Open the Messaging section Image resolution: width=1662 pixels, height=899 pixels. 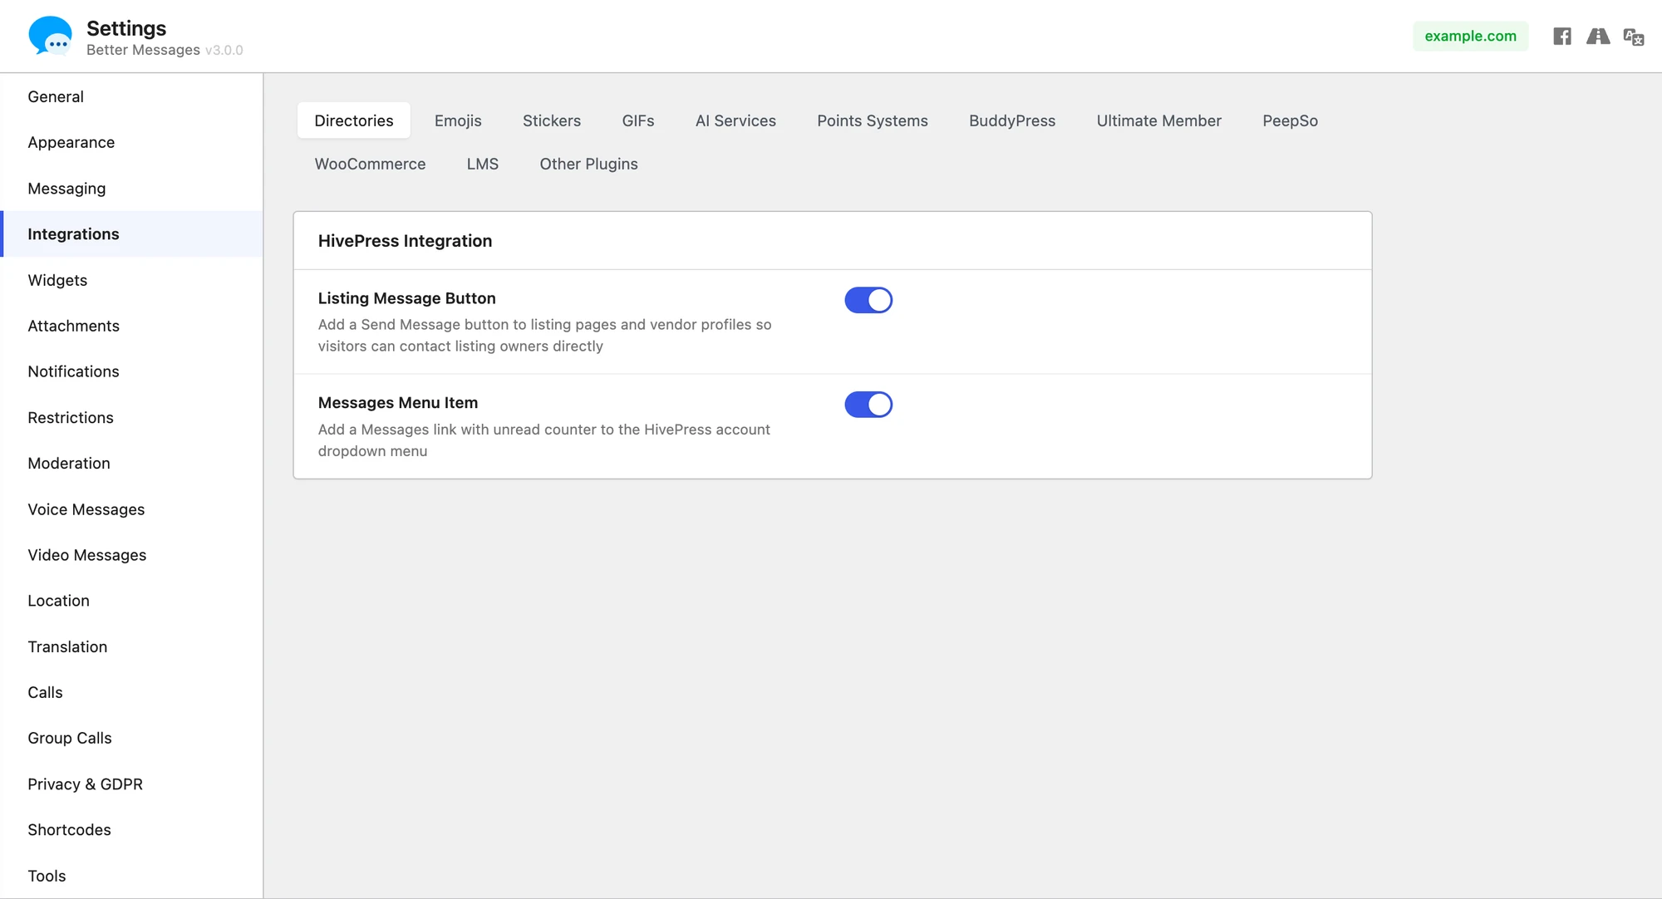(131, 189)
